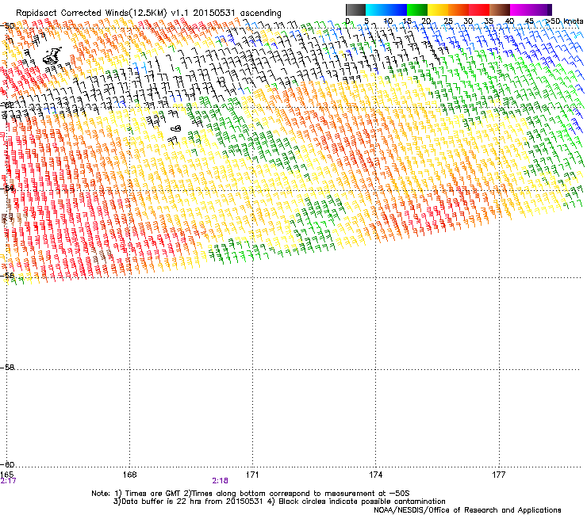Click the purple time stamp '2:17'

[8, 481]
